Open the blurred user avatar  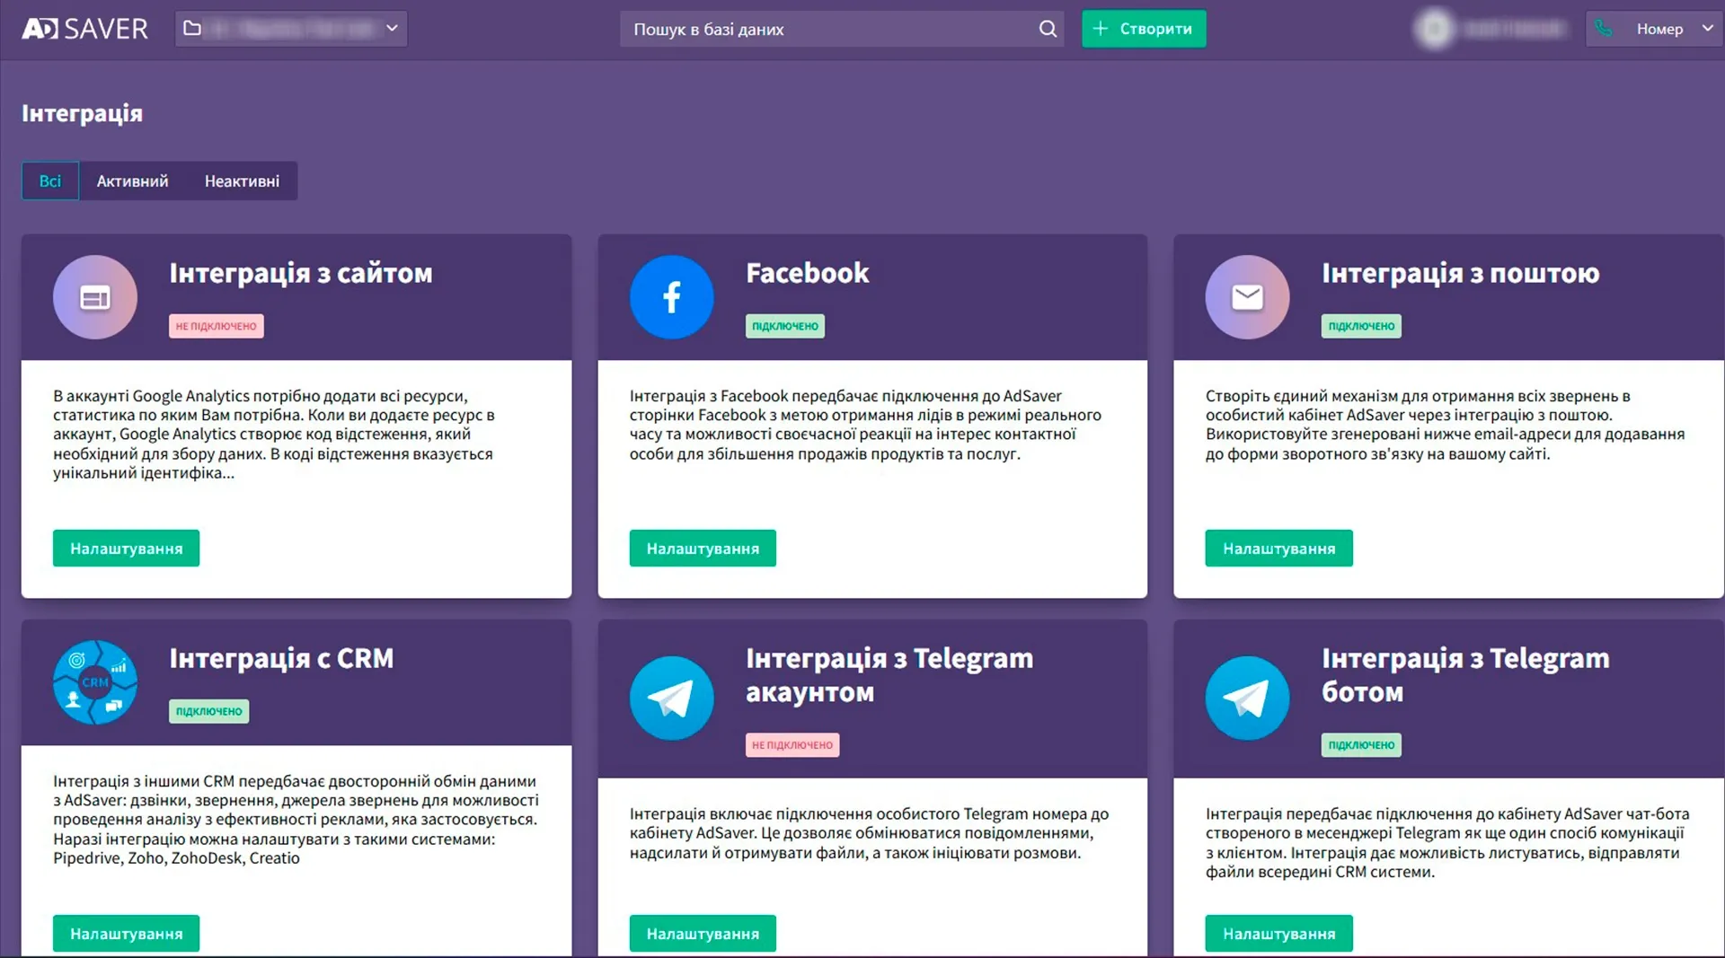click(x=1434, y=29)
